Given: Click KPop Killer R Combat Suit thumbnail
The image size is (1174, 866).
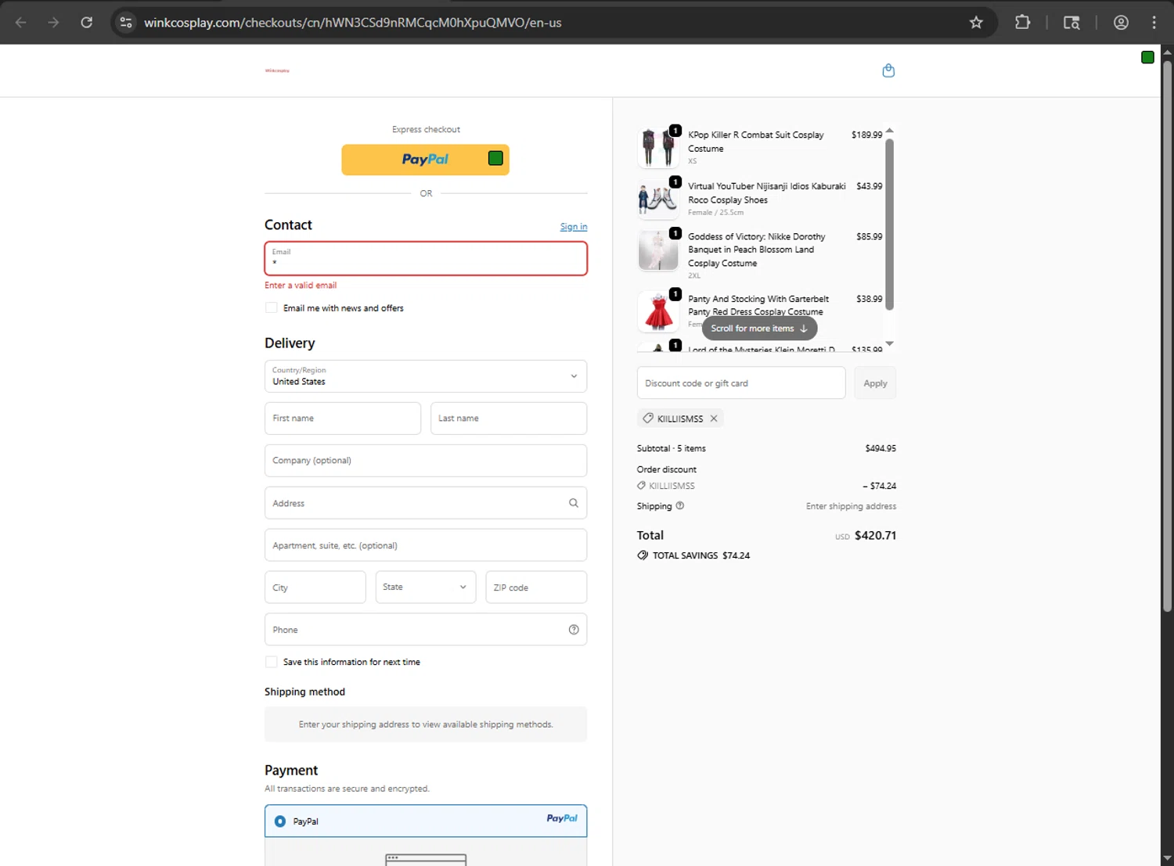Looking at the screenshot, I should point(657,147).
